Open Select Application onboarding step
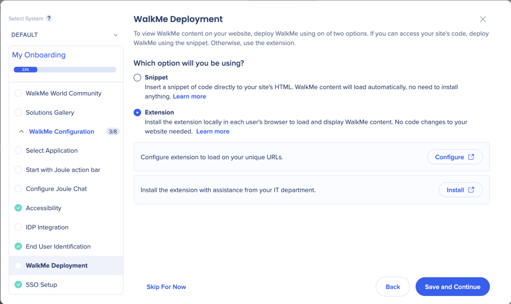The height and width of the screenshot is (304, 511). pyautogui.click(x=52, y=151)
